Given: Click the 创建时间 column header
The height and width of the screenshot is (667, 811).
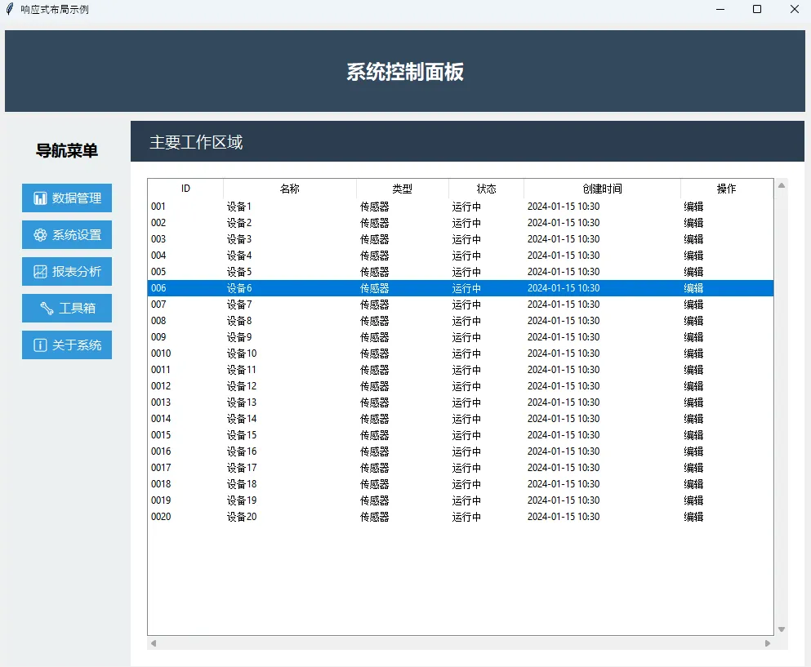Looking at the screenshot, I should pyautogui.click(x=602, y=189).
